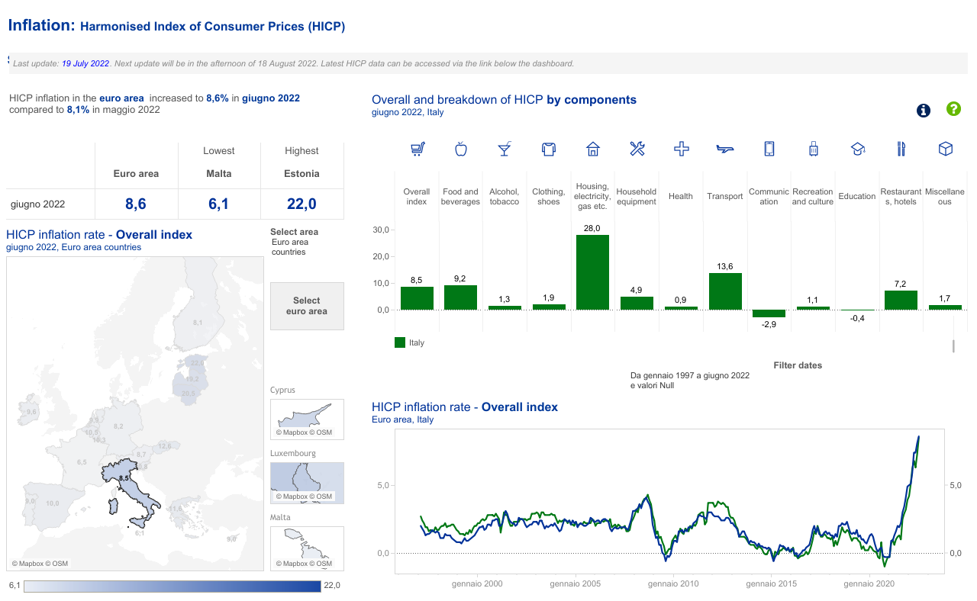
Task: Click the cocktail glass Alcohol, tobacco icon
Action: click(x=504, y=149)
